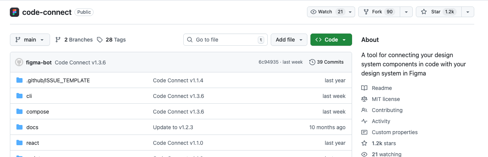The width and height of the screenshot is (488, 157).
Task: View the 39 Commits history
Action: click(326, 62)
